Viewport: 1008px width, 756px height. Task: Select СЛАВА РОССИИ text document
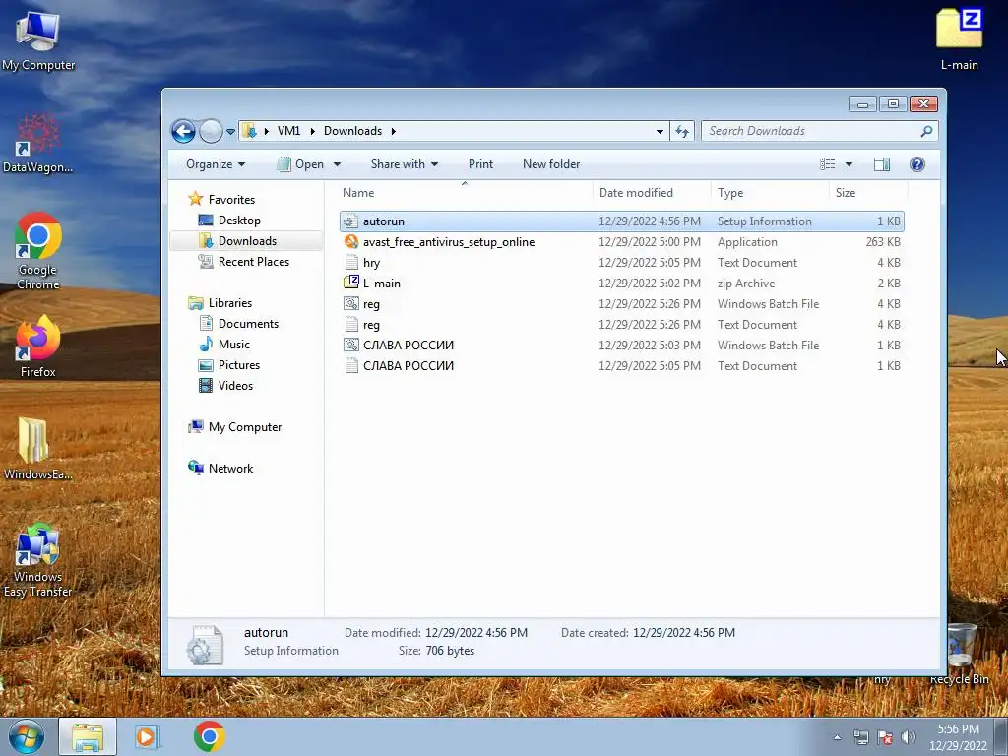622,366
